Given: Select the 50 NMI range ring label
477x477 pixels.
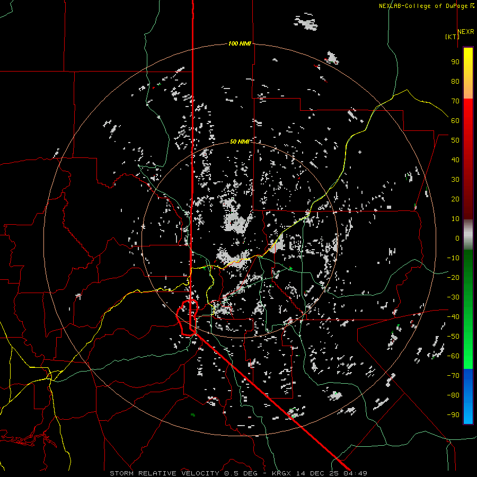Looking at the screenshot, I should (240, 142).
